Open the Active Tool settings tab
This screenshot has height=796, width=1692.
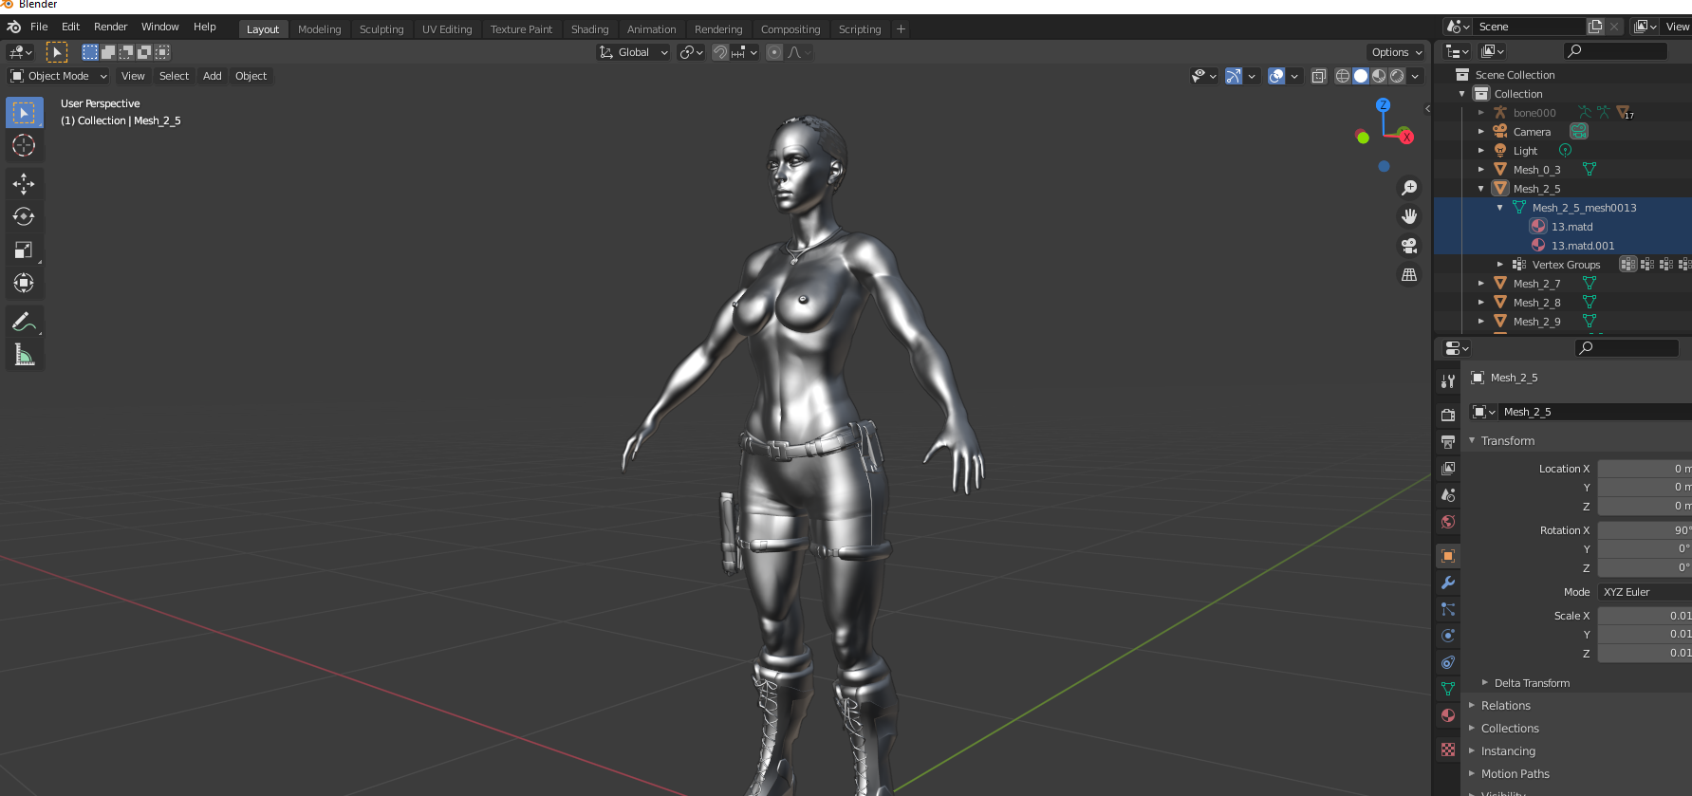coord(1448,380)
